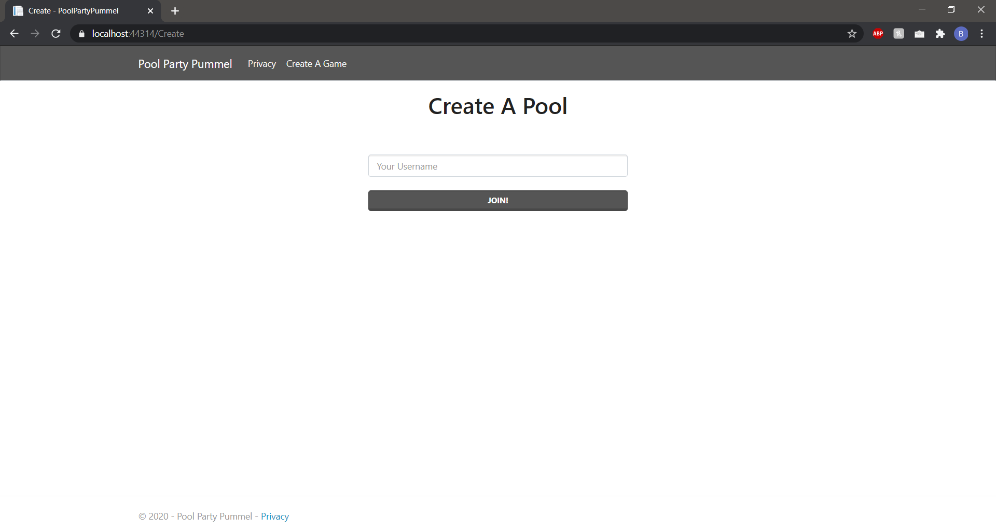Open a new browser tab
Screen dimensions: 996x531
pos(175,10)
